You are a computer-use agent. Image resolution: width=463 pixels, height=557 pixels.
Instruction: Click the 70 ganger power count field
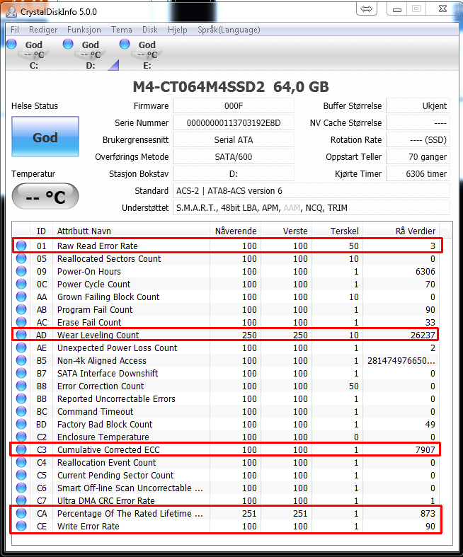click(x=418, y=157)
